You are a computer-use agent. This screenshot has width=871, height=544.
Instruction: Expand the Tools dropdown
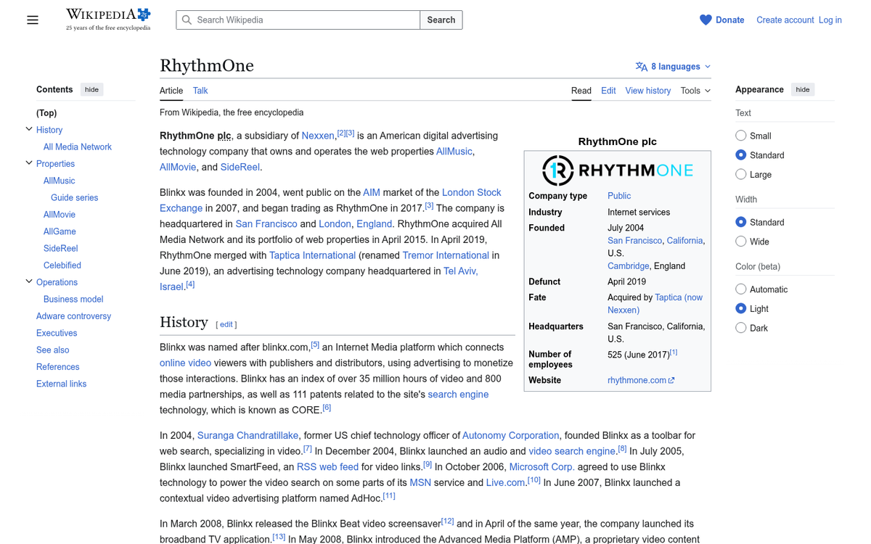point(695,91)
